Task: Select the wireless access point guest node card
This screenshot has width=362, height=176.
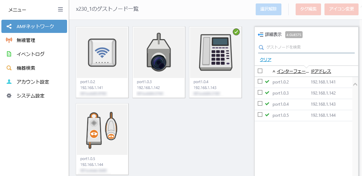Action: click(102, 62)
